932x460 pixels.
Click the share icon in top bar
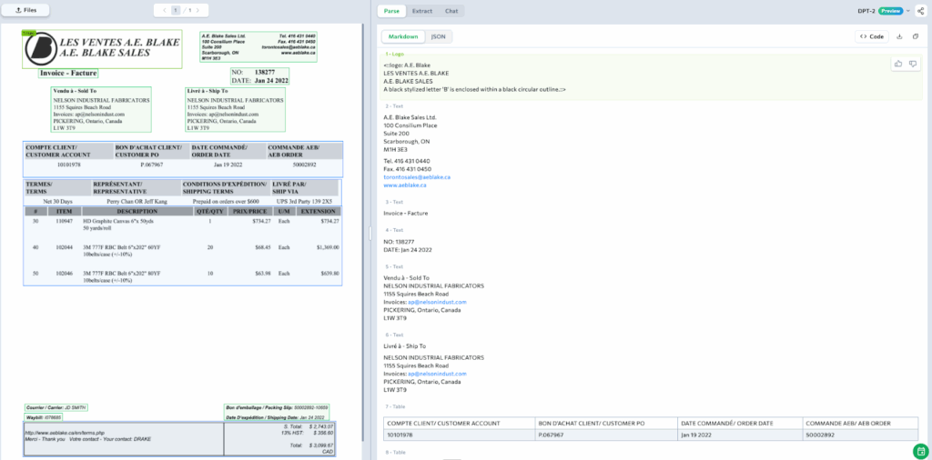[x=920, y=11]
